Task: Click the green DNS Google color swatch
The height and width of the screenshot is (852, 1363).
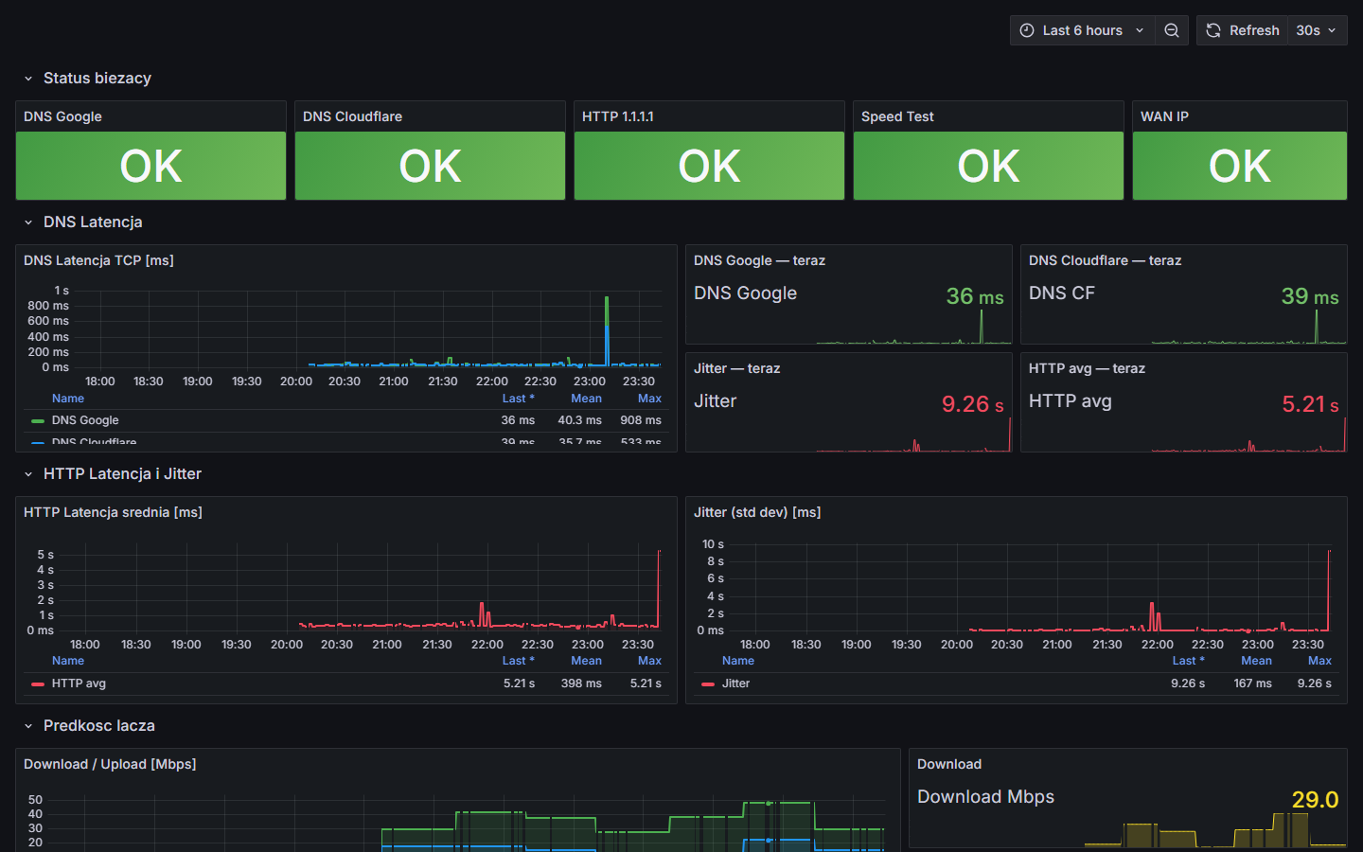Action: [38, 421]
